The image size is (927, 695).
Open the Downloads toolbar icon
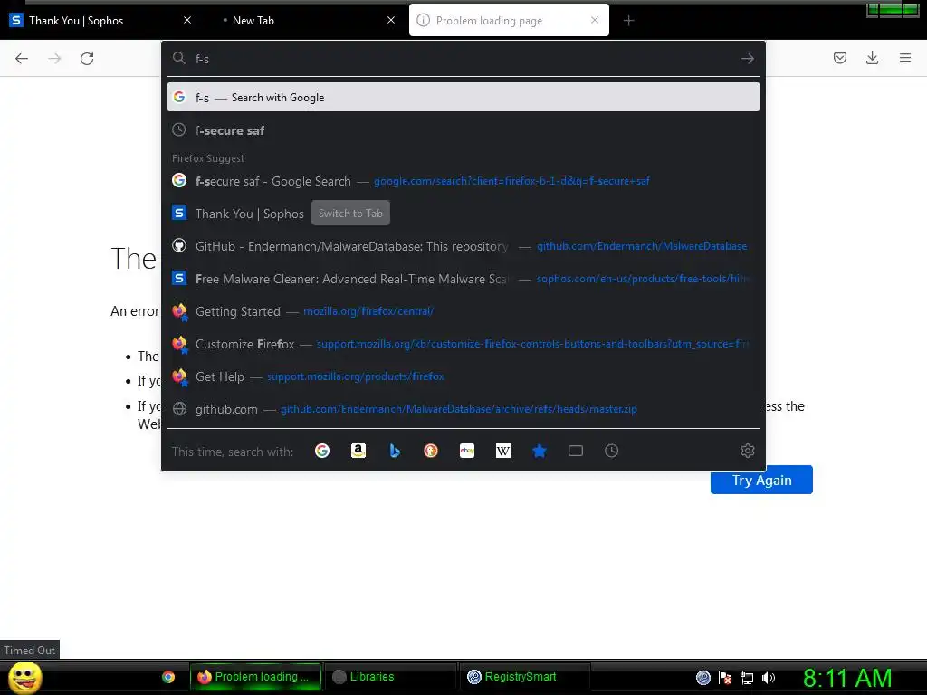(872, 58)
